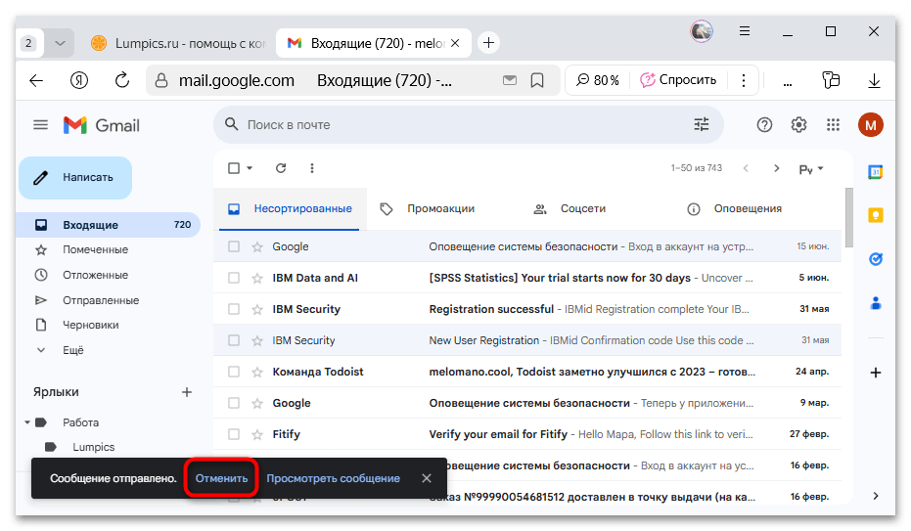Select the Google 15 июн. email checkbox
Viewport: 911px width, 531px height.
234,246
